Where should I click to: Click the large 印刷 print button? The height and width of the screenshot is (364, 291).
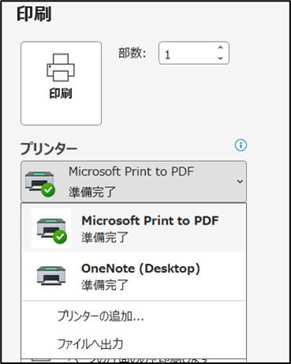pyautogui.click(x=61, y=83)
